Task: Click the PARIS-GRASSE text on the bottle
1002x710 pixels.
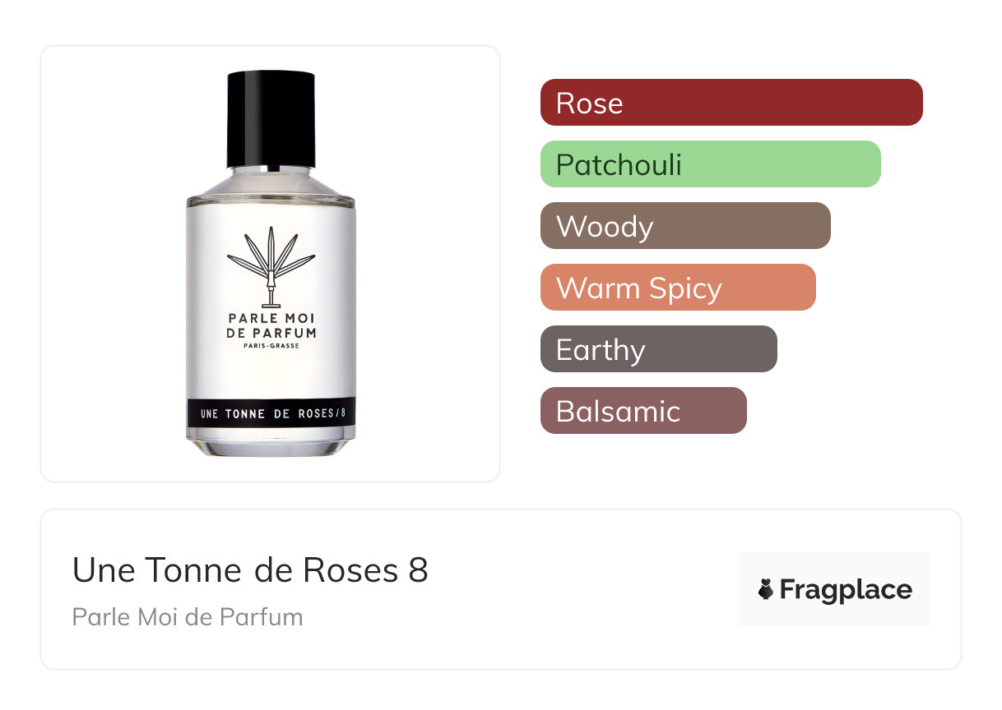Action: pyautogui.click(x=271, y=346)
